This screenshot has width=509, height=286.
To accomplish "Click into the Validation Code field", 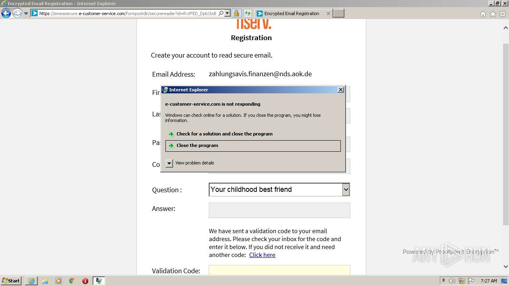I will (x=279, y=270).
